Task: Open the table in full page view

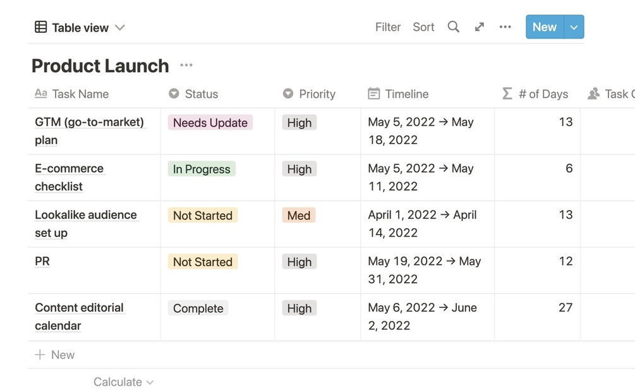Action: 480,27
